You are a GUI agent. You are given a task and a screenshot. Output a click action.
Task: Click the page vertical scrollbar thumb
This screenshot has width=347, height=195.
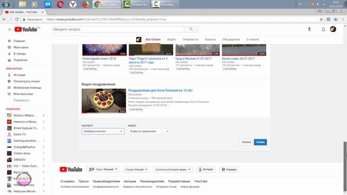[x=345, y=166]
